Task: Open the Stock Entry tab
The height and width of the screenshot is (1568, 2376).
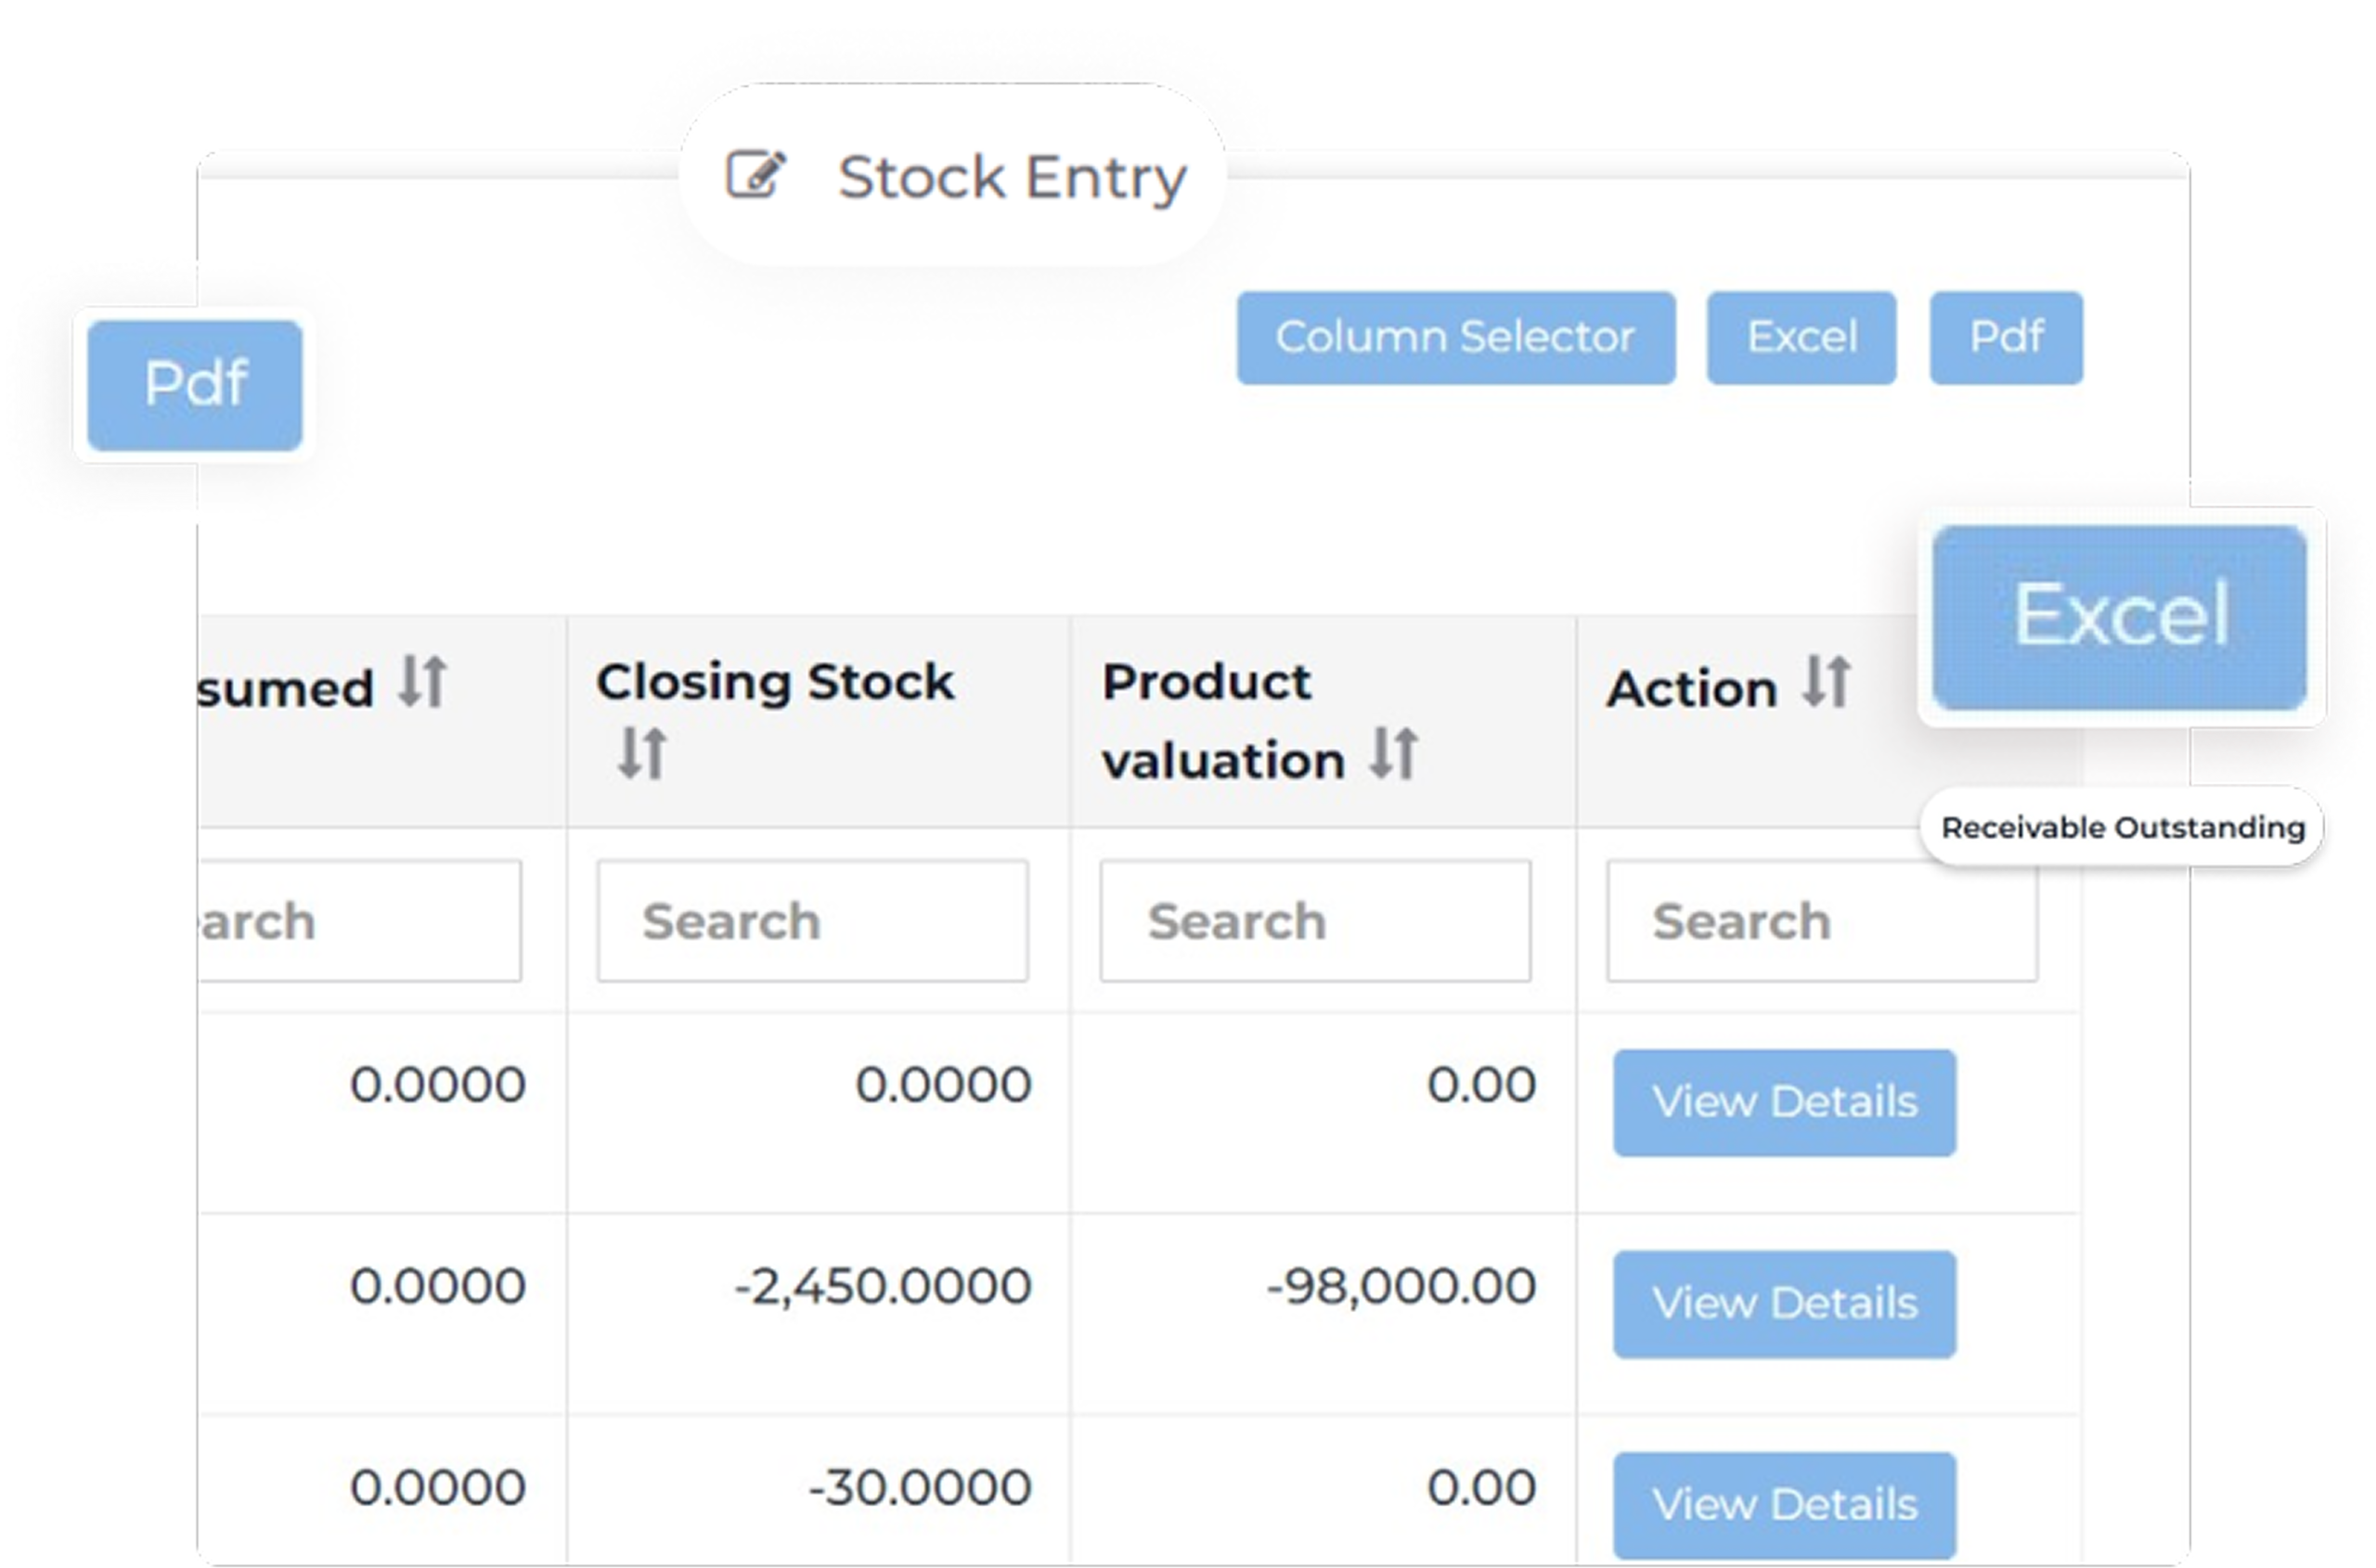Action: (1011, 177)
